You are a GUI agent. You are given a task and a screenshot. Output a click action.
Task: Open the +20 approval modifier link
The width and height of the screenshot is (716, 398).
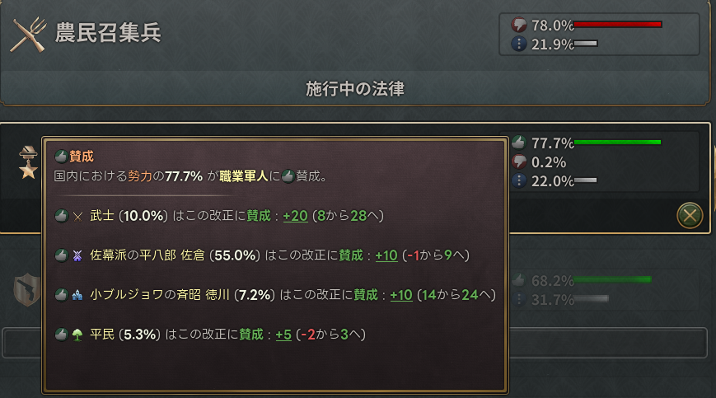(x=295, y=216)
